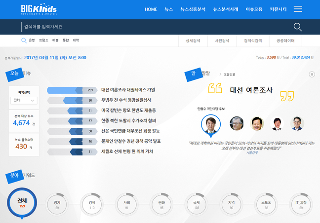Click the small blue keyword search icon

pyautogui.click(x=24, y=40)
